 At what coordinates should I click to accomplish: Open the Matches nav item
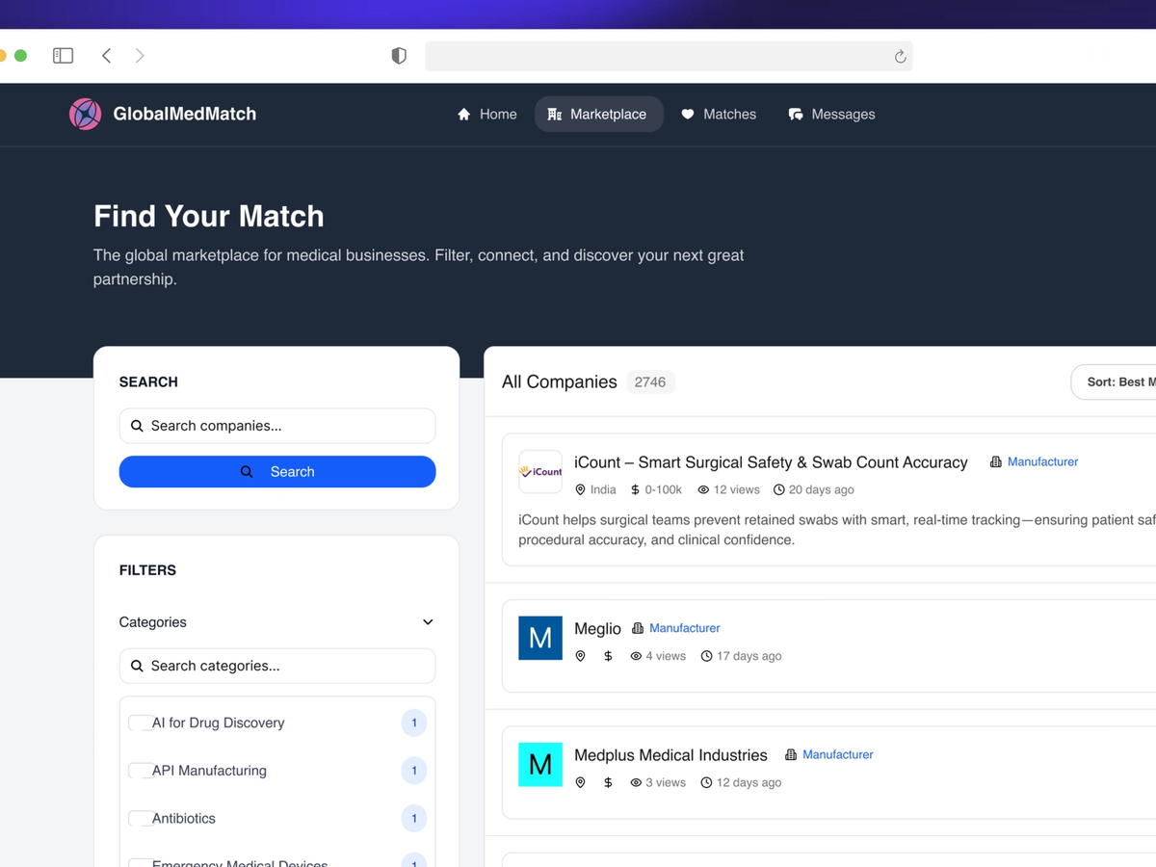tap(719, 114)
